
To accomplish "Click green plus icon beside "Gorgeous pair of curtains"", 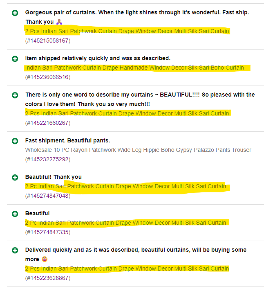I will pyautogui.click(x=15, y=13).
